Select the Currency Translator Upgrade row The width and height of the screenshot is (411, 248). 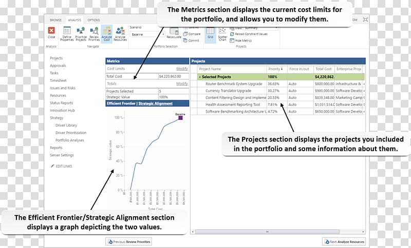[x=278, y=91]
